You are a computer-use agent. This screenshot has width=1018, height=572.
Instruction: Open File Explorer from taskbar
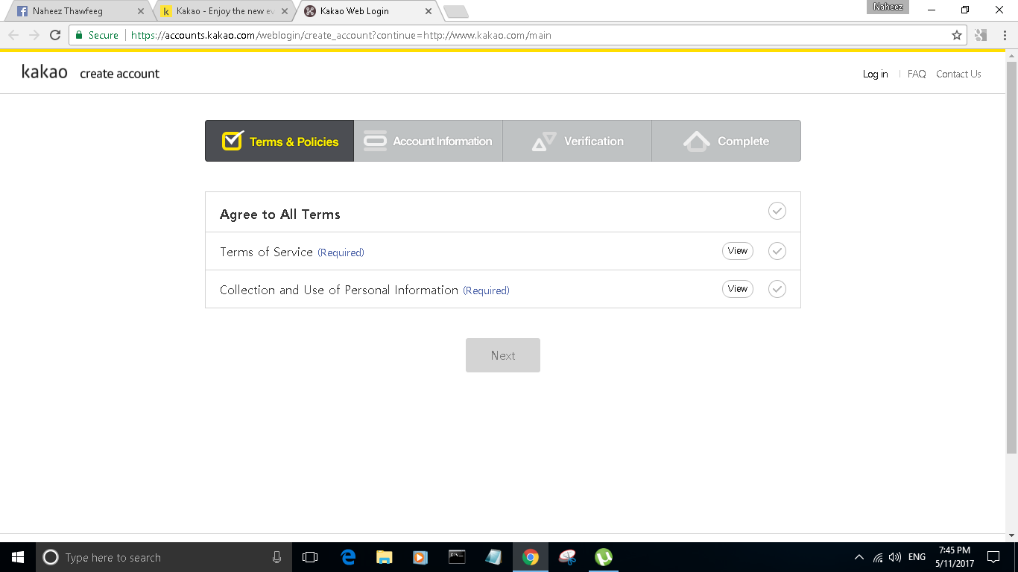pos(385,557)
